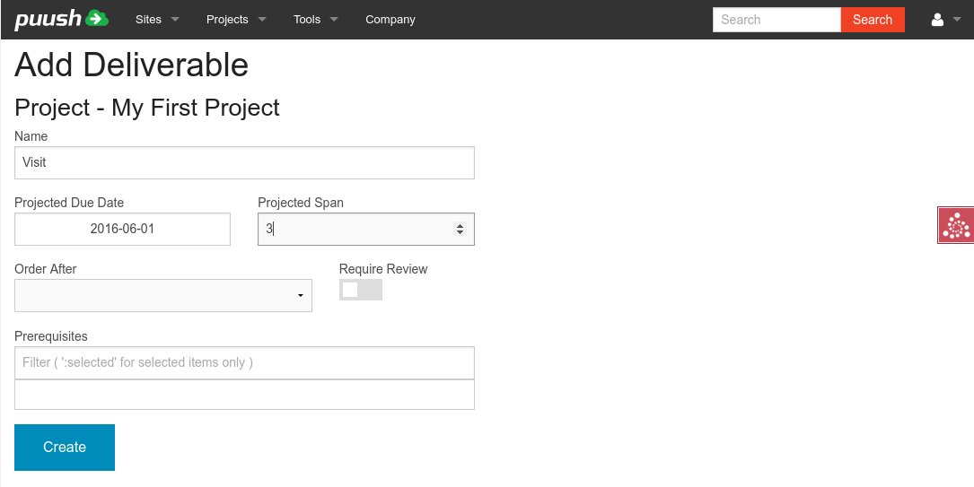Focus the Prerequisites filter box

pos(244,363)
